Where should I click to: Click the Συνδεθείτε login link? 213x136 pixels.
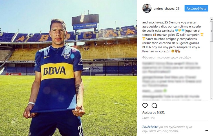150,127
